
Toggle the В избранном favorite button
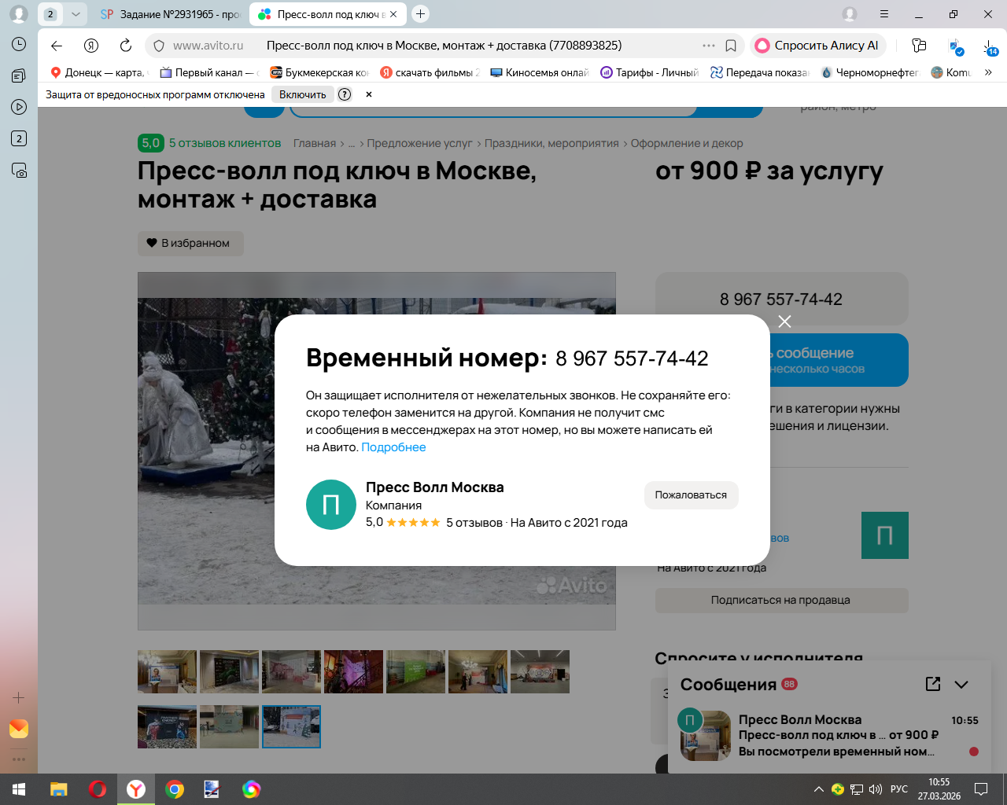coord(190,243)
